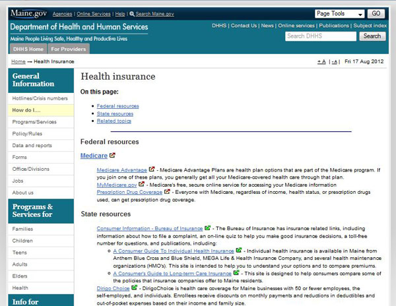Select Adults under Programs & Services
This screenshot has width=396, height=306.
click(41, 264)
